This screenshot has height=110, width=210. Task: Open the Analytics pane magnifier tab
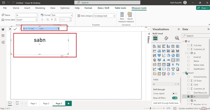(177, 38)
